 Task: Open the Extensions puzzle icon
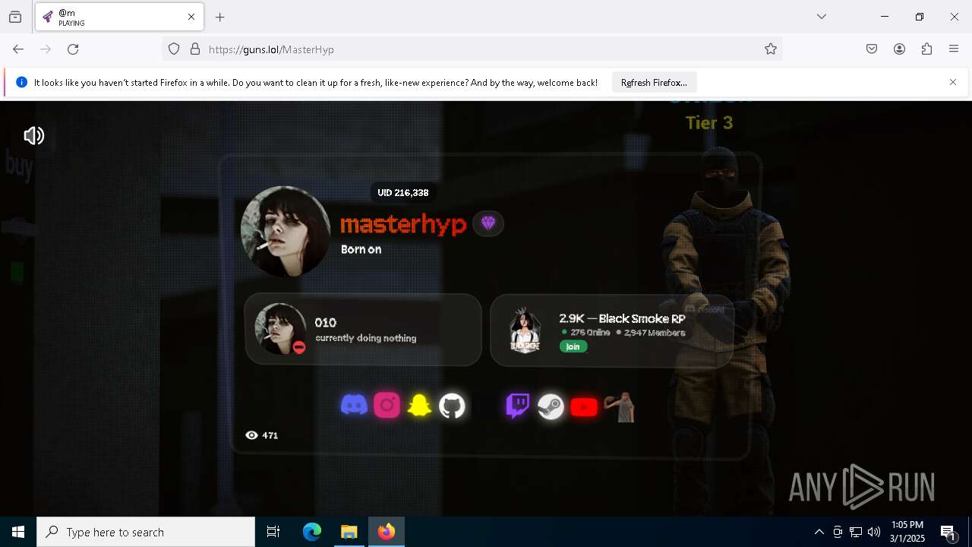926,49
